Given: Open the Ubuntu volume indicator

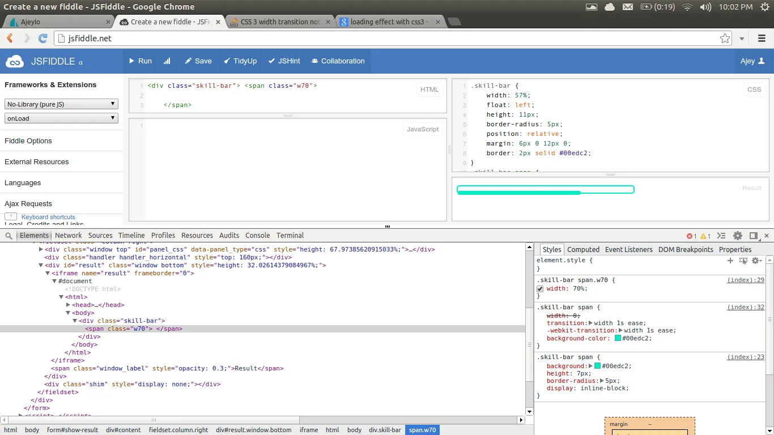Looking at the screenshot, I should [x=705, y=7].
